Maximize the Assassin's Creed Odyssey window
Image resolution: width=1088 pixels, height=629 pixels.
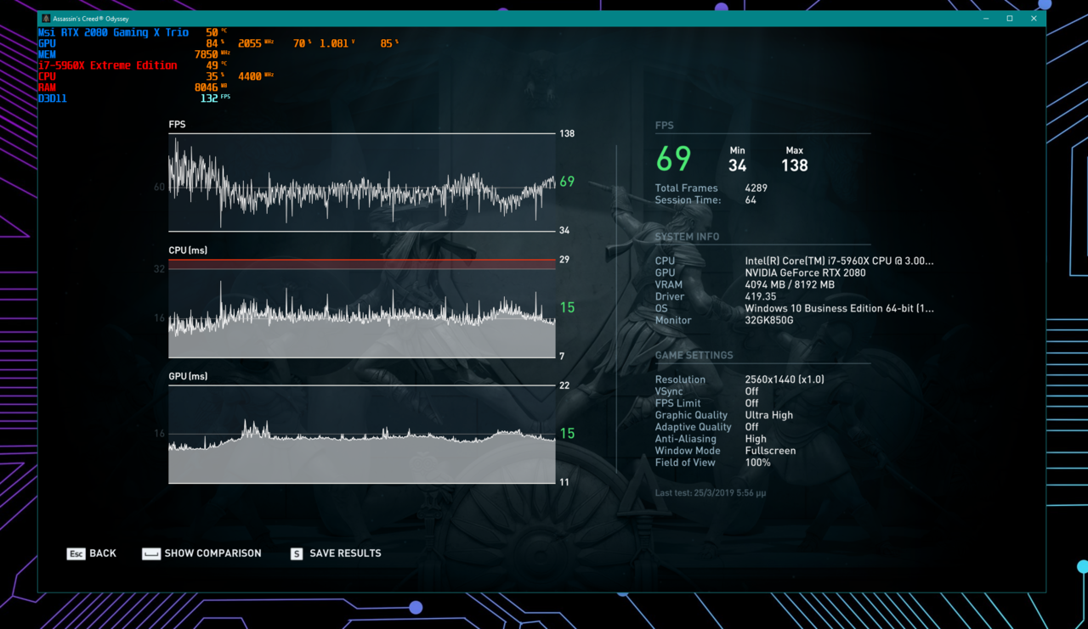click(1010, 19)
